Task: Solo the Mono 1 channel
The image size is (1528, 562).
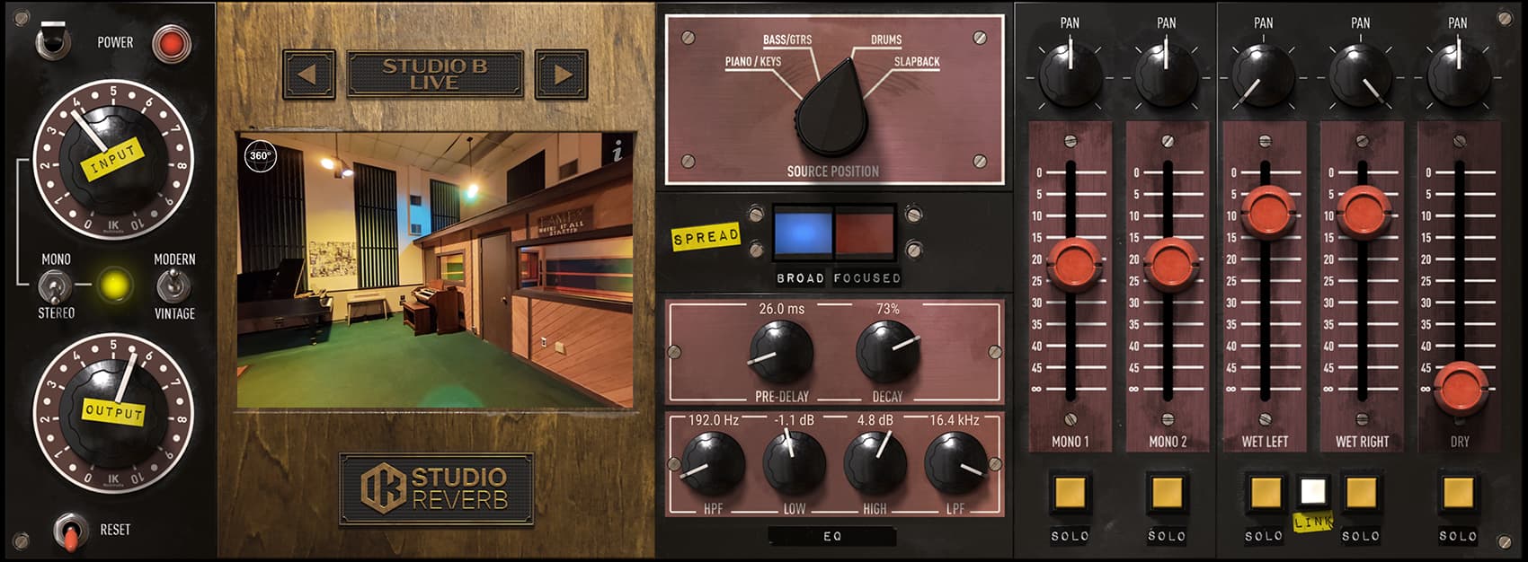Action: (x=1070, y=493)
